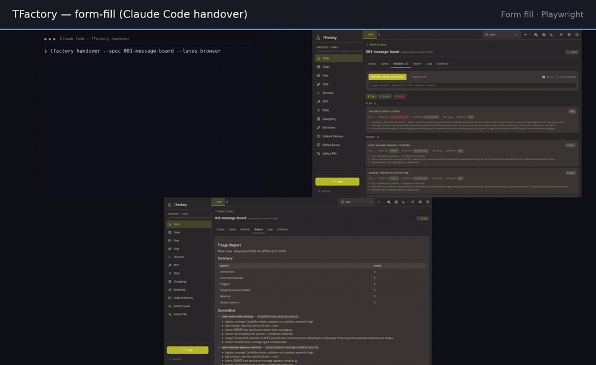
Task: Click the flag badge on two-posts-both-visible card
Action: [572, 111]
